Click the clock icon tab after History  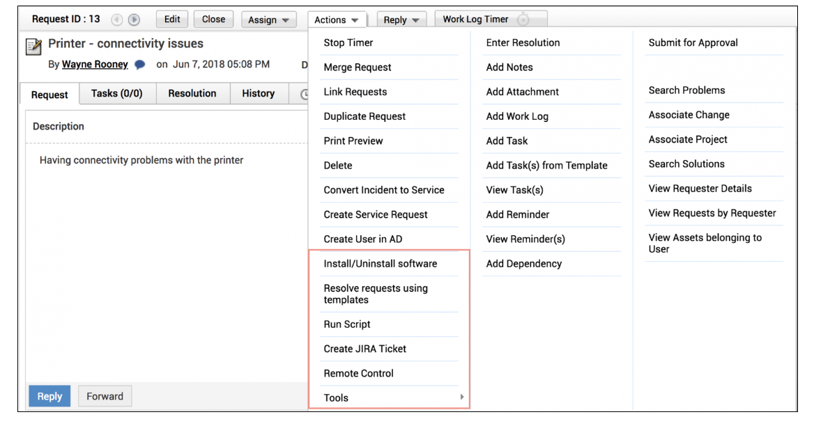(x=304, y=94)
